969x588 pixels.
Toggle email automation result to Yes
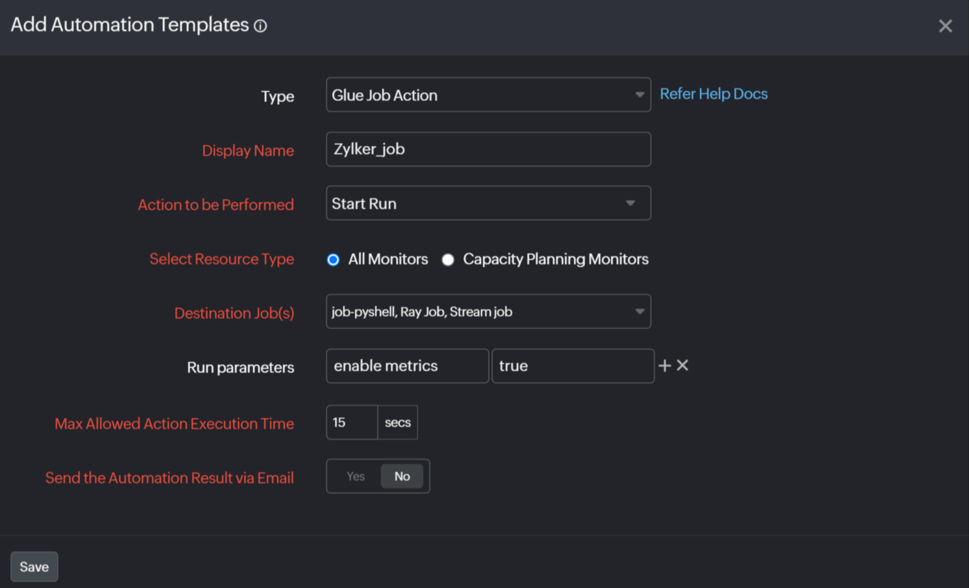click(x=356, y=476)
